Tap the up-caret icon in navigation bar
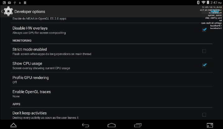 coord(13,125)
